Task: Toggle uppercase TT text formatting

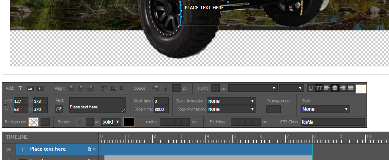Action: coord(319,88)
